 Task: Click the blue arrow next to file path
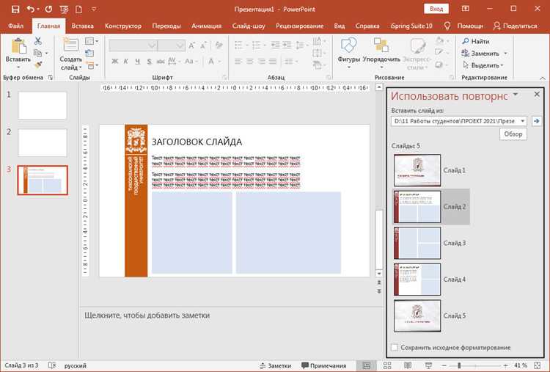click(x=536, y=121)
